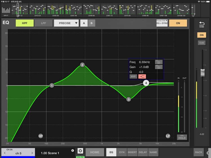
Task: Open the RACK view
Action: tap(199, 152)
